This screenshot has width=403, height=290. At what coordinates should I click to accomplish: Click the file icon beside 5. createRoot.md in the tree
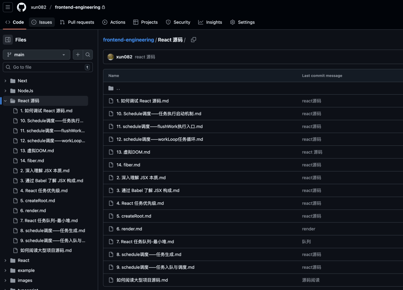15,201
